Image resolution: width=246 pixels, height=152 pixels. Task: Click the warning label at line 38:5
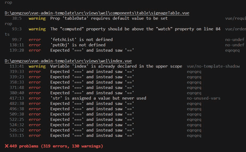37,18
